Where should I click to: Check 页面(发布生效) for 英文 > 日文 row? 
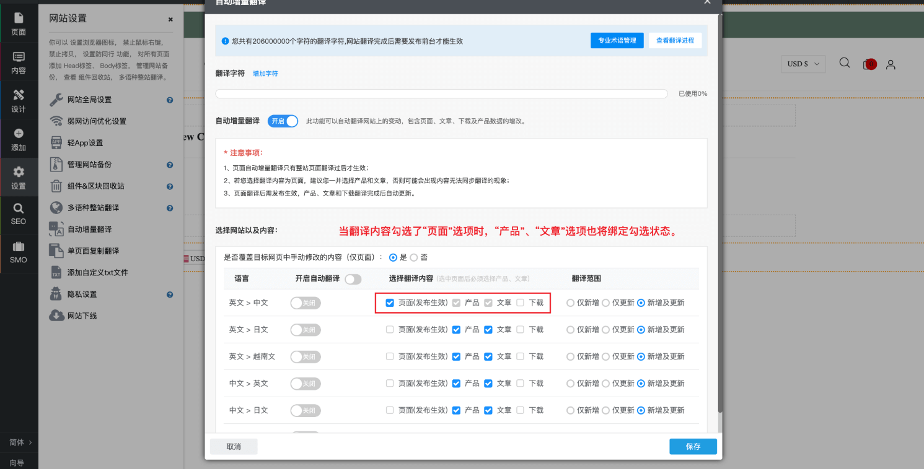[390, 330]
